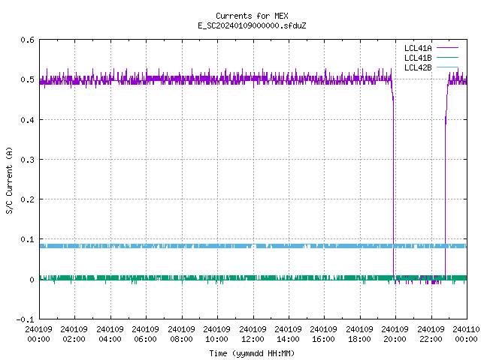481x360 pixels.
Task: Click the 240109 16:00 time tick label
Action: click(323, 334)
